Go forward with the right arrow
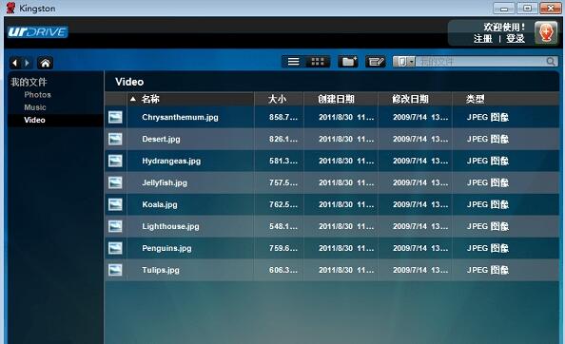 click(27, 63)
